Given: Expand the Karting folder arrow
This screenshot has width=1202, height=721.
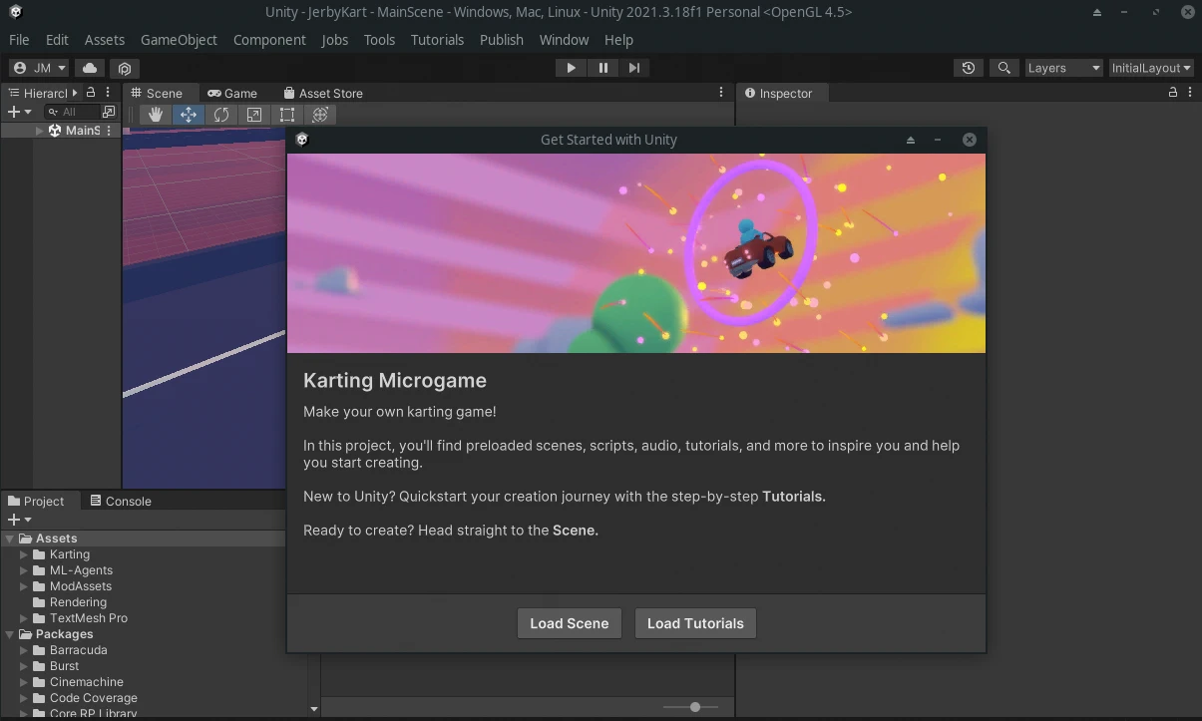Looking at the screenshot, I should point(24,554).
